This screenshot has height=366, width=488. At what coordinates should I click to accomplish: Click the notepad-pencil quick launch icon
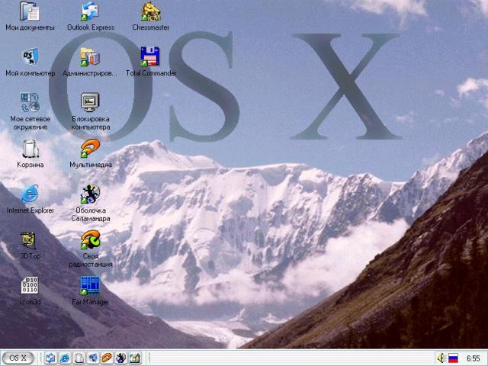(135, 358)
